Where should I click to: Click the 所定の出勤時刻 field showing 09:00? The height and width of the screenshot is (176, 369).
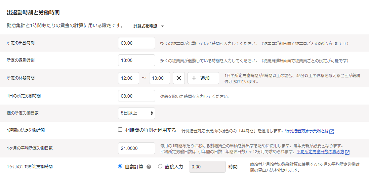click(136, 43)
